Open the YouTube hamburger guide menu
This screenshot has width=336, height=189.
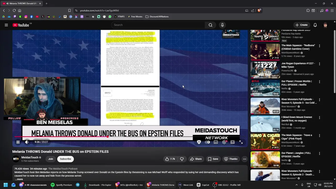[6, 25]
